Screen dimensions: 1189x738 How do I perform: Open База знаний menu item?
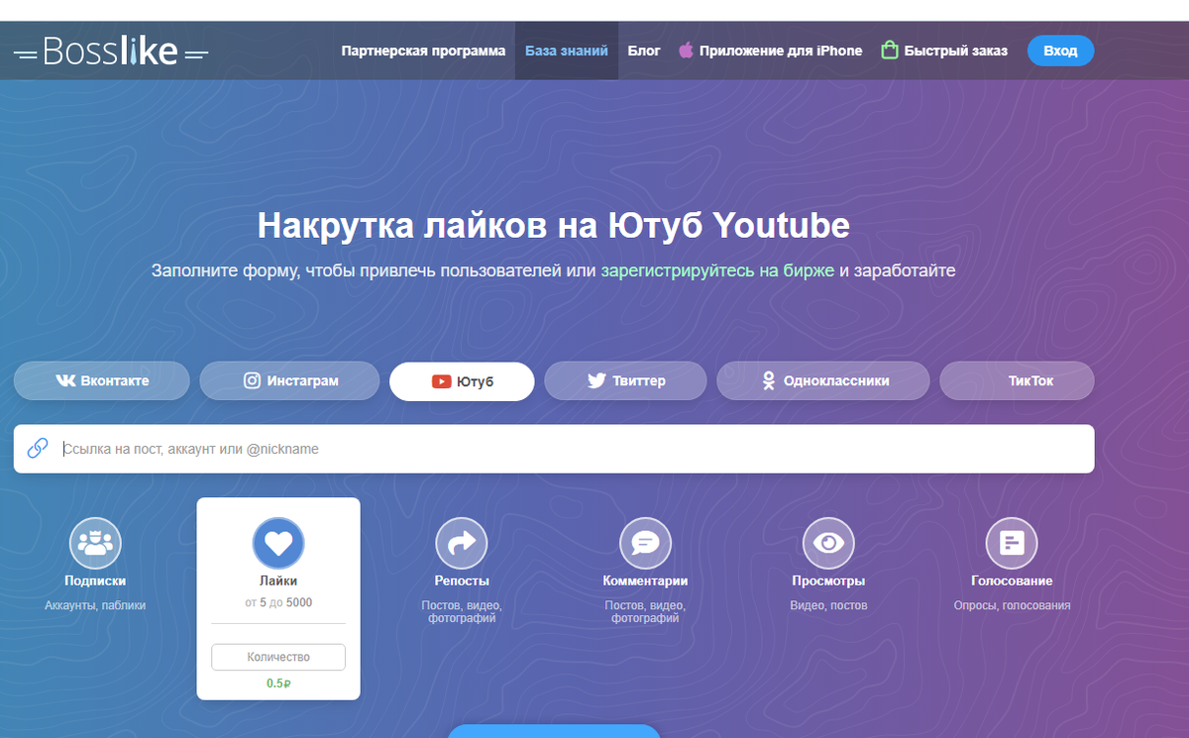tap(567, 51)
